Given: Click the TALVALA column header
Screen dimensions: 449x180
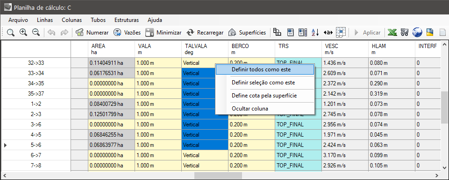Looking at the screenshot, I should (x=205, y=49).
